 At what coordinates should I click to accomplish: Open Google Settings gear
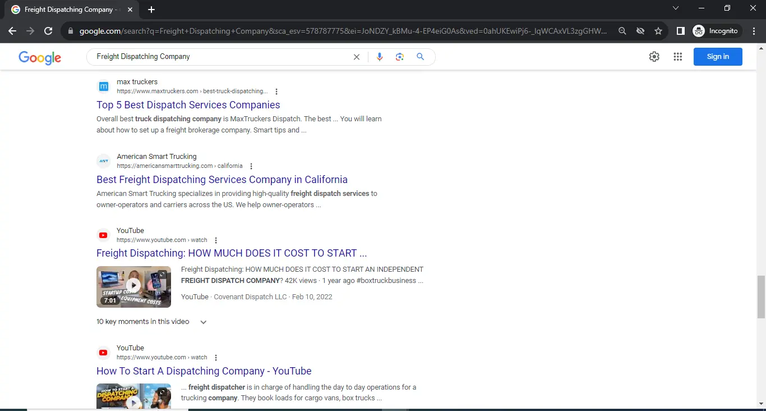point(654,57)
